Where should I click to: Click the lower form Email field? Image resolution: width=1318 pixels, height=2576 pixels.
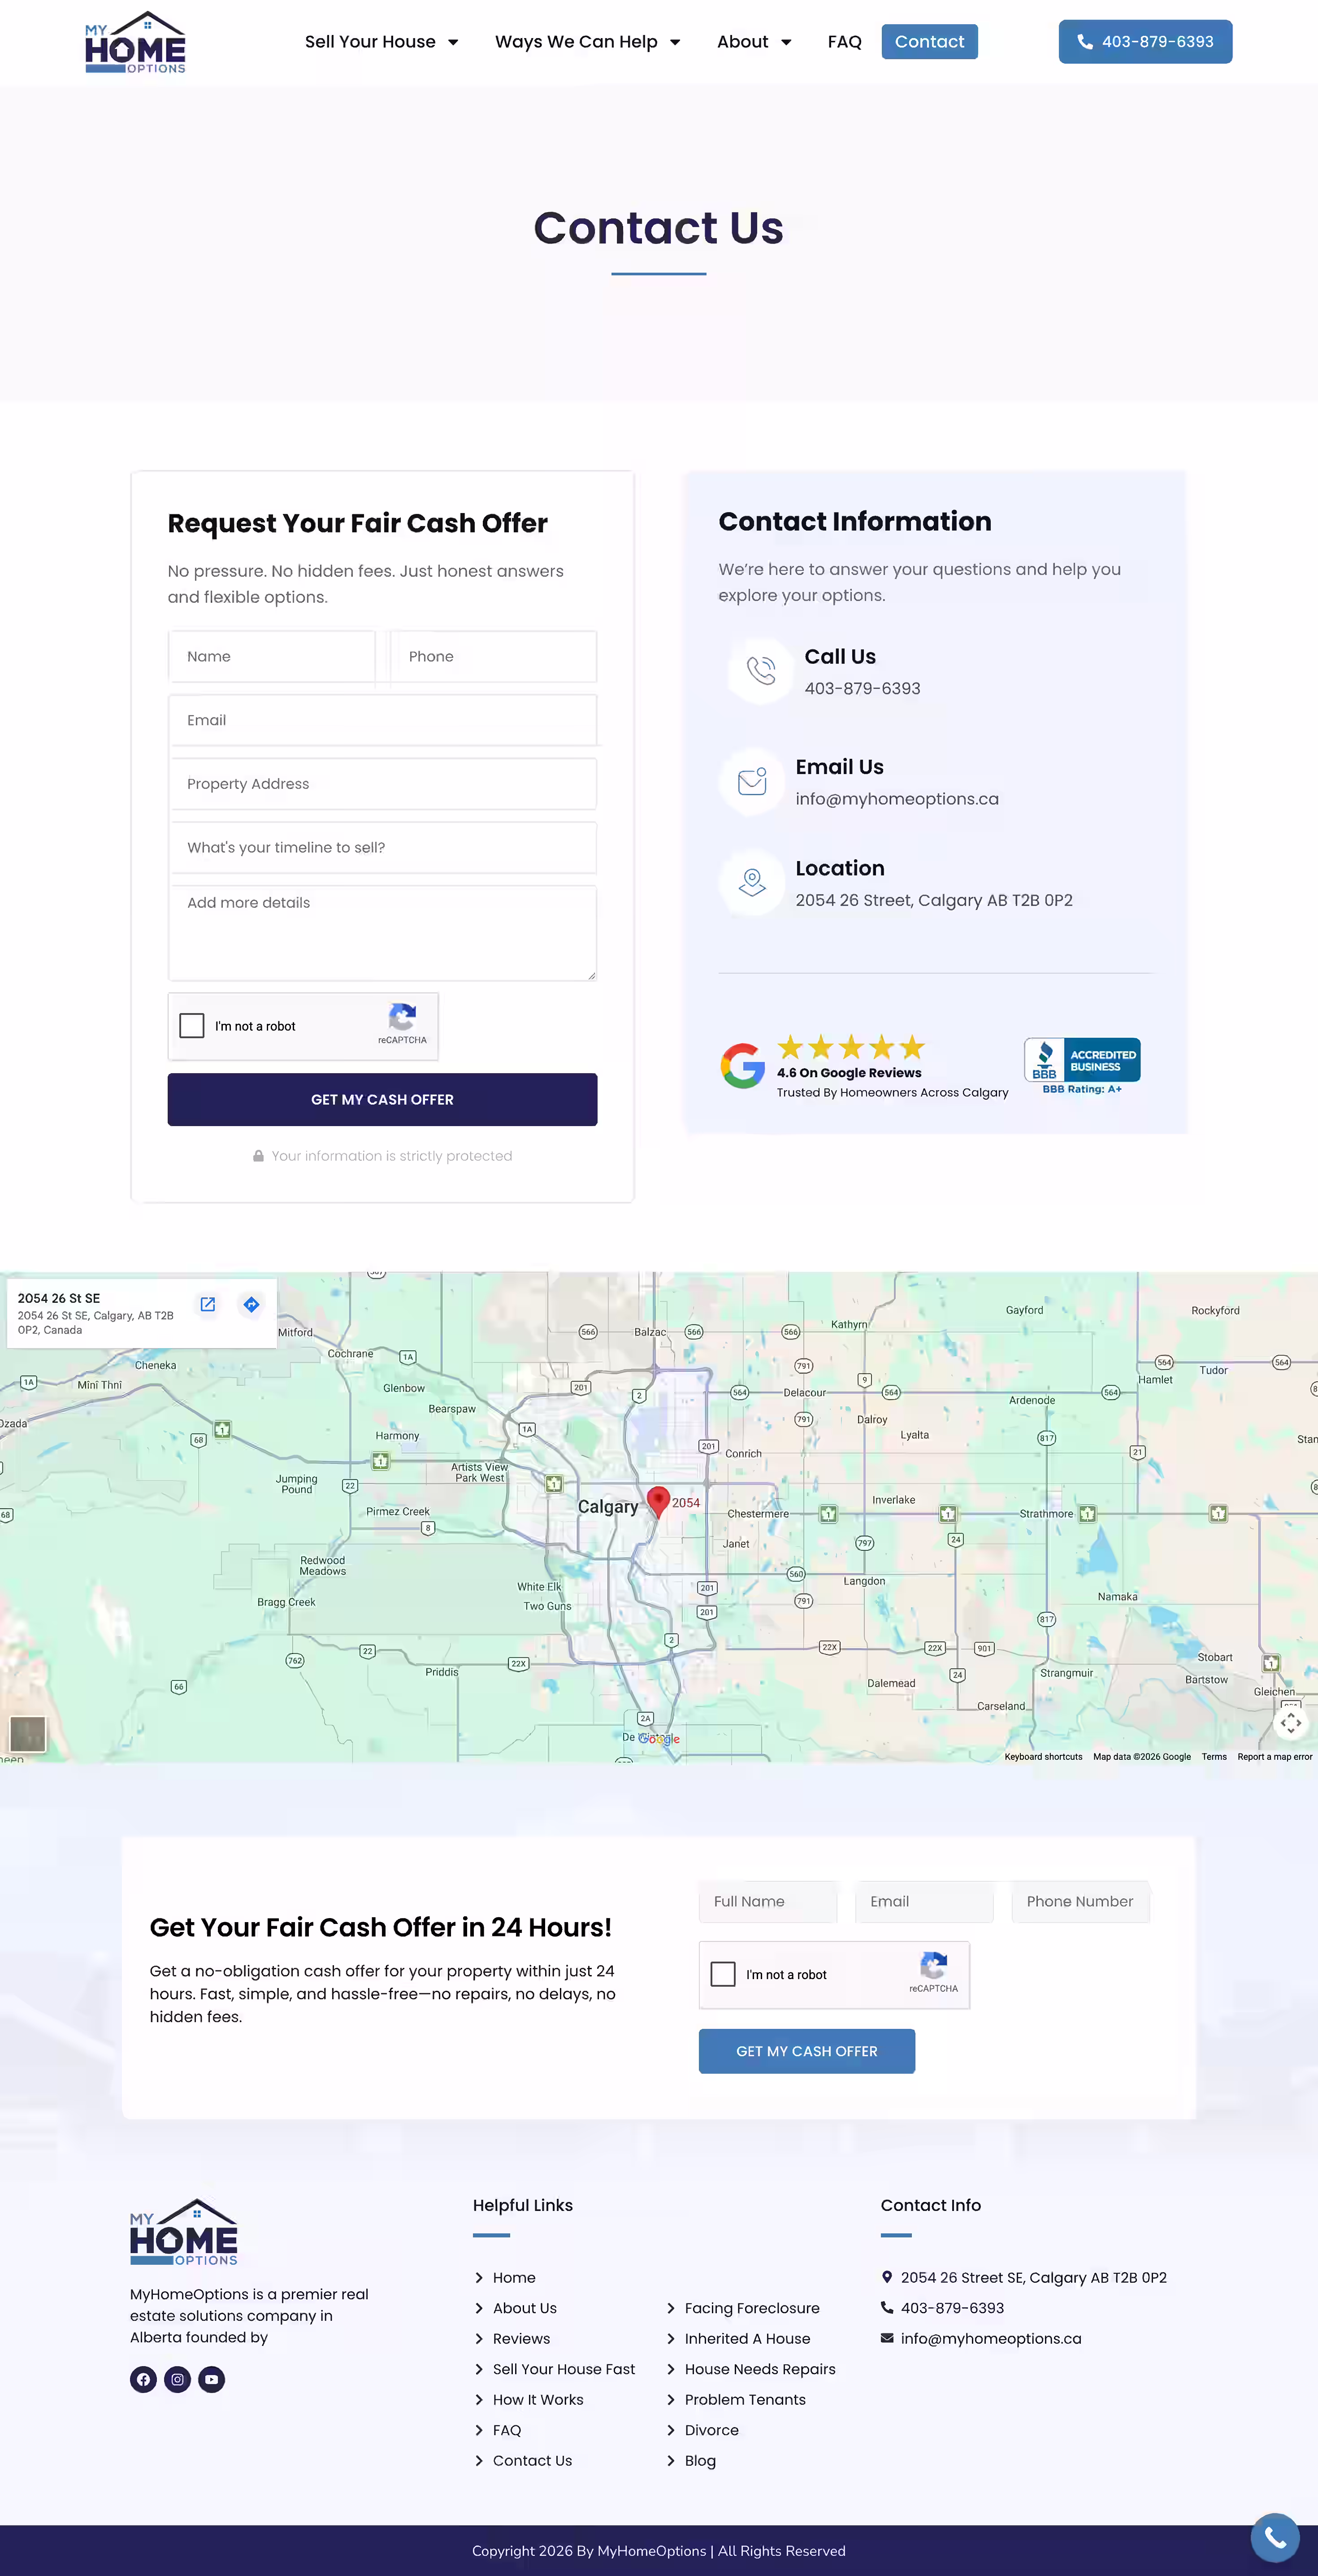click(x=924, y=1901)
